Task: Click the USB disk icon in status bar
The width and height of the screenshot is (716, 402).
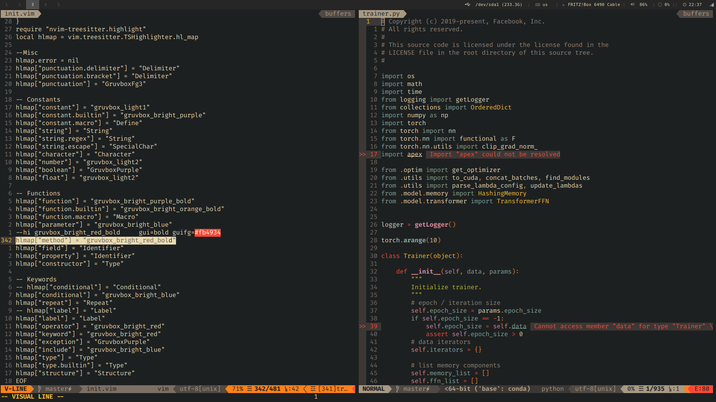Action: click(x=467, y=4)
